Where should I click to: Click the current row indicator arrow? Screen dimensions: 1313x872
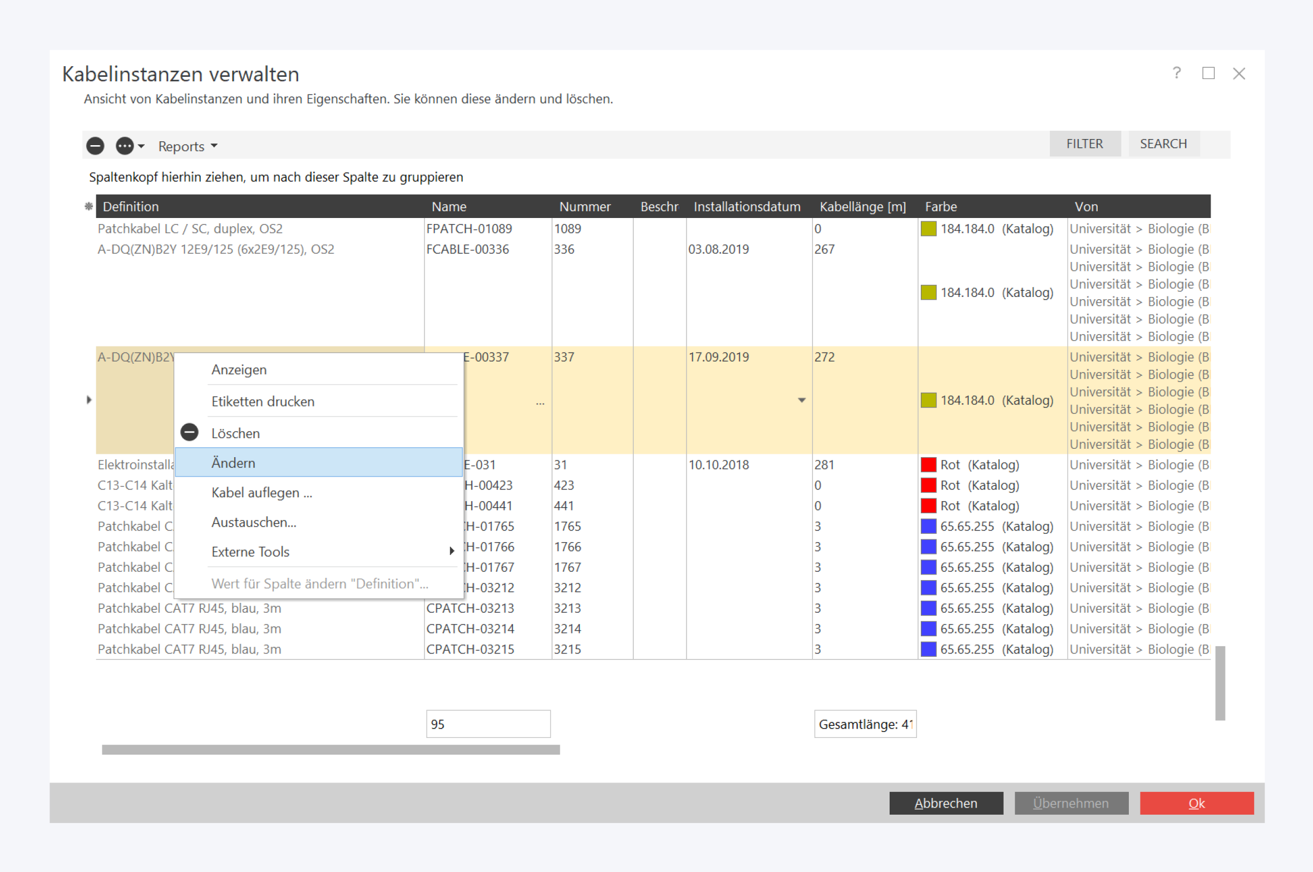[89, 400]
